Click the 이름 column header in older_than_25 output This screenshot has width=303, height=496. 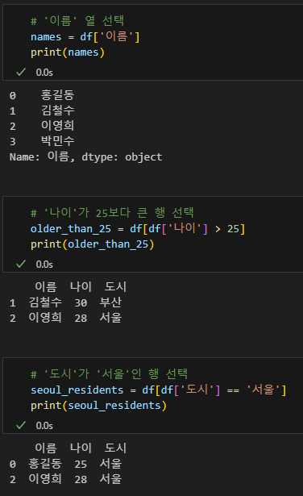tap(46, 287)
